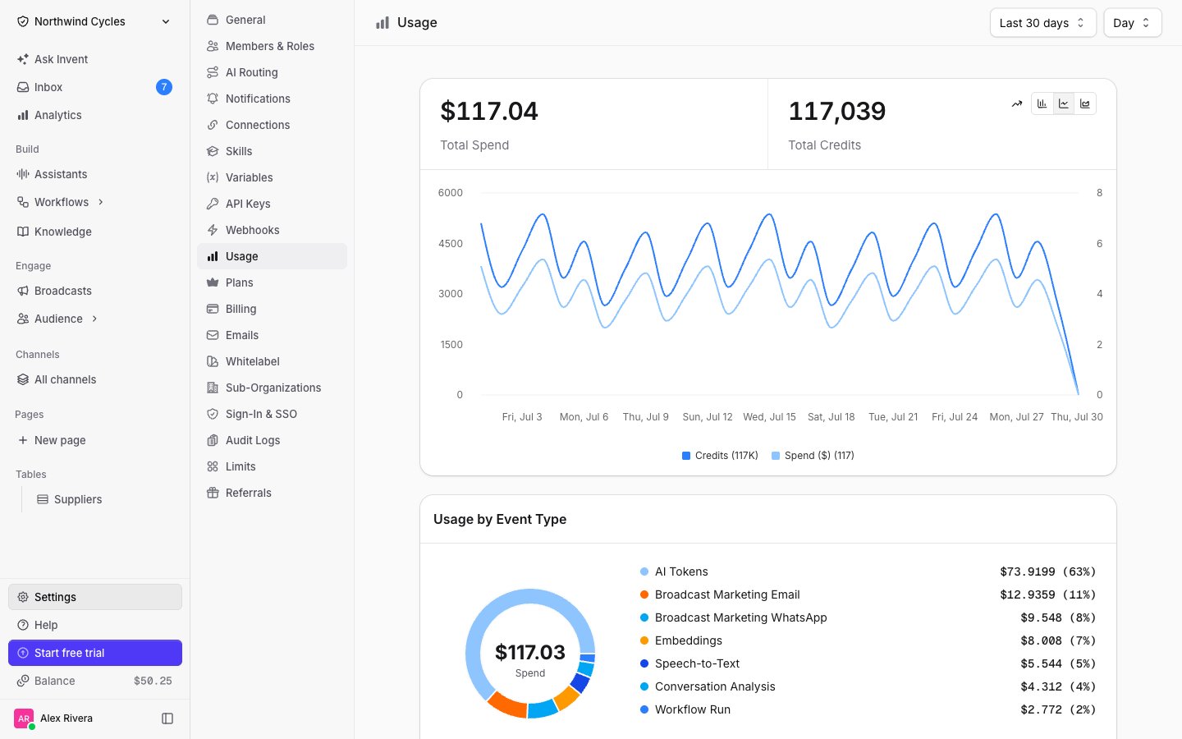Click the Speech-to-Text row

coord(868,663)
